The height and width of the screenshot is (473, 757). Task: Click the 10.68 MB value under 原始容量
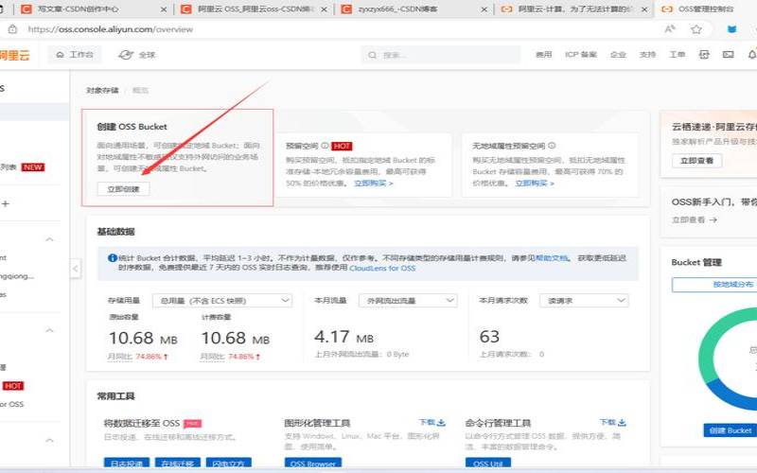coord(143,338)
